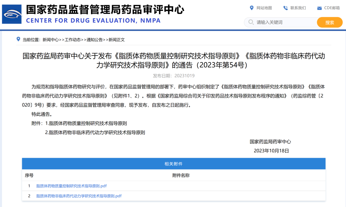
Task: Go to 工作动态 in the breadcrumb
Action: [x=73, y=40]
